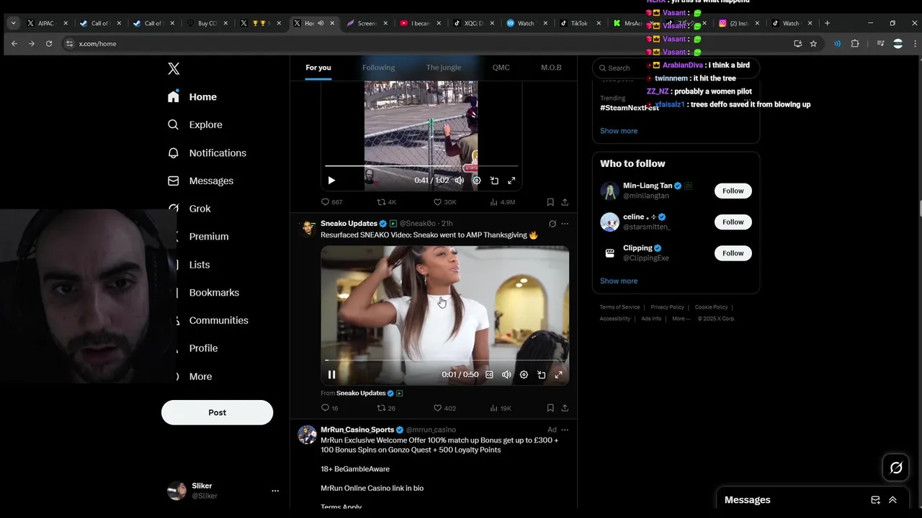Seek on the top video progress bar
This screenshot has width=922, height=518.
coord(421,167)
